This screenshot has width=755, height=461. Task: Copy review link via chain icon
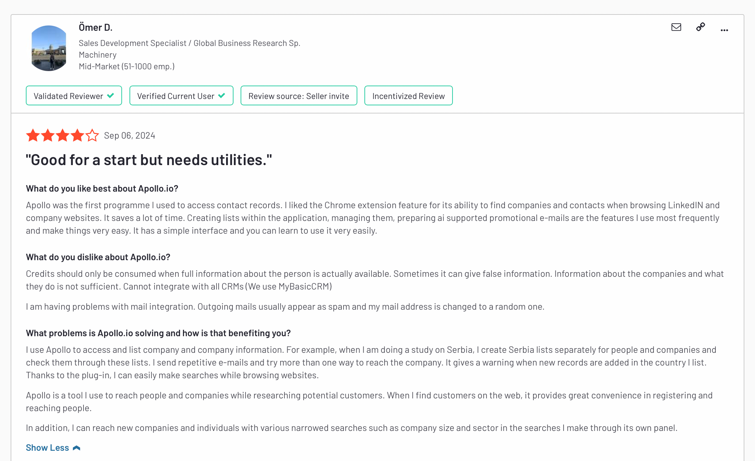(x=701, y=27)
